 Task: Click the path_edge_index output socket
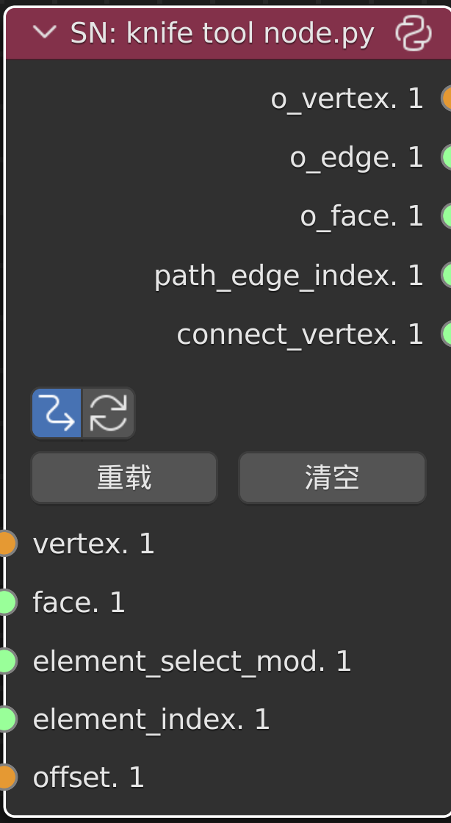click(447, 275)
